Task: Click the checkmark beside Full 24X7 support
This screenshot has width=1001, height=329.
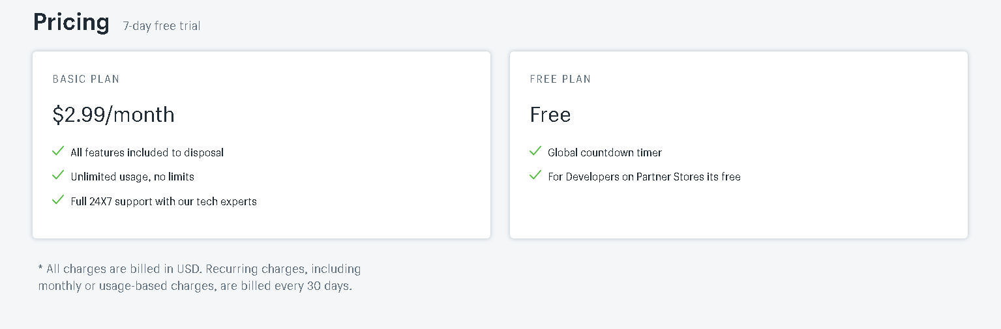Action: tap(57, 200)
